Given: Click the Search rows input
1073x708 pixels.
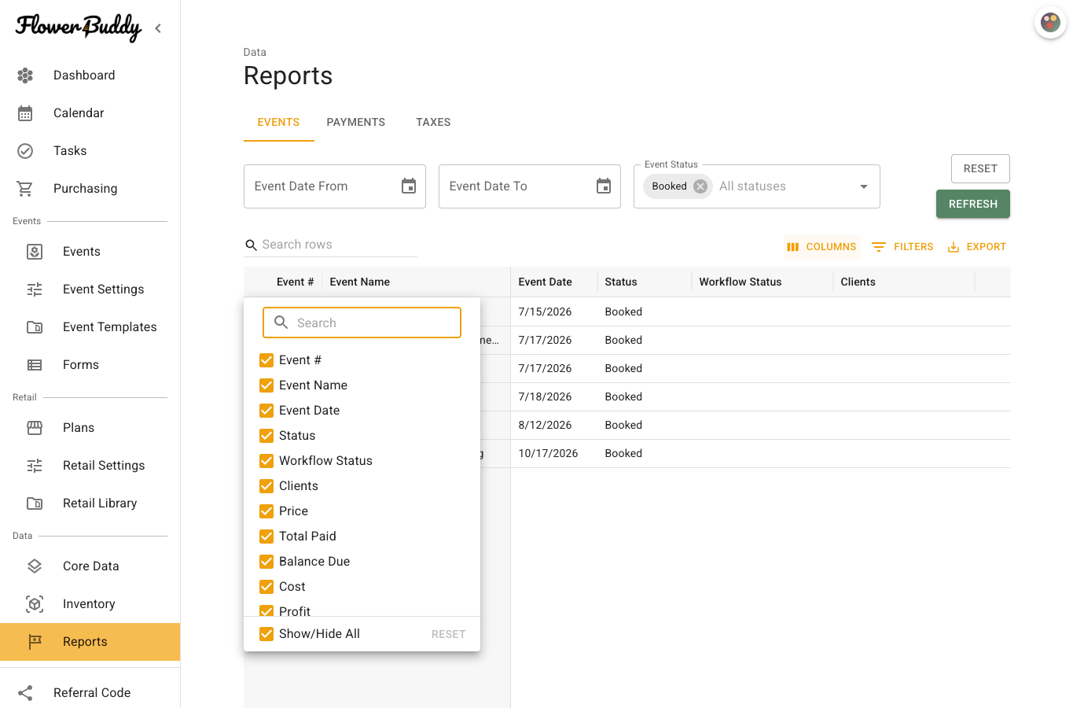Looking at the screenshot, I should 330,245.
